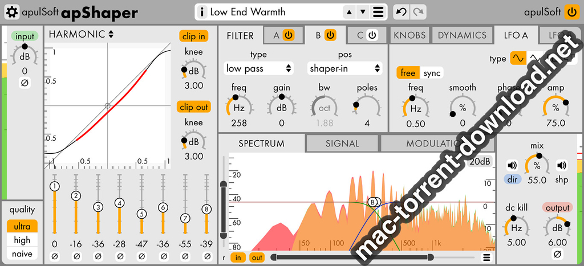Click the mix percent knob
Viewport: 584px width, 266px height.
537,165
